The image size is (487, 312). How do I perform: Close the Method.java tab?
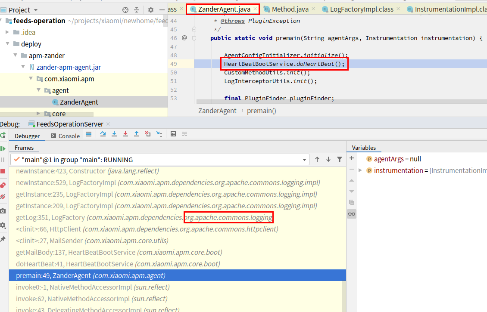(313, 9)
